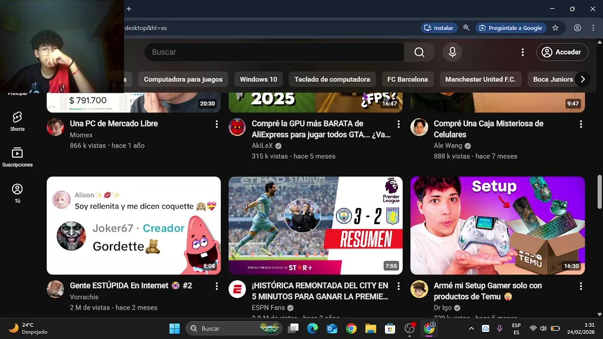603x339 pixels.
Task: Open the Vorrachis channel avatar
Action: 55,289
